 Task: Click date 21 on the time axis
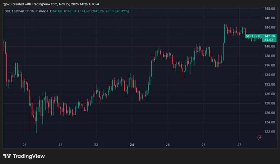click(24, 145)
